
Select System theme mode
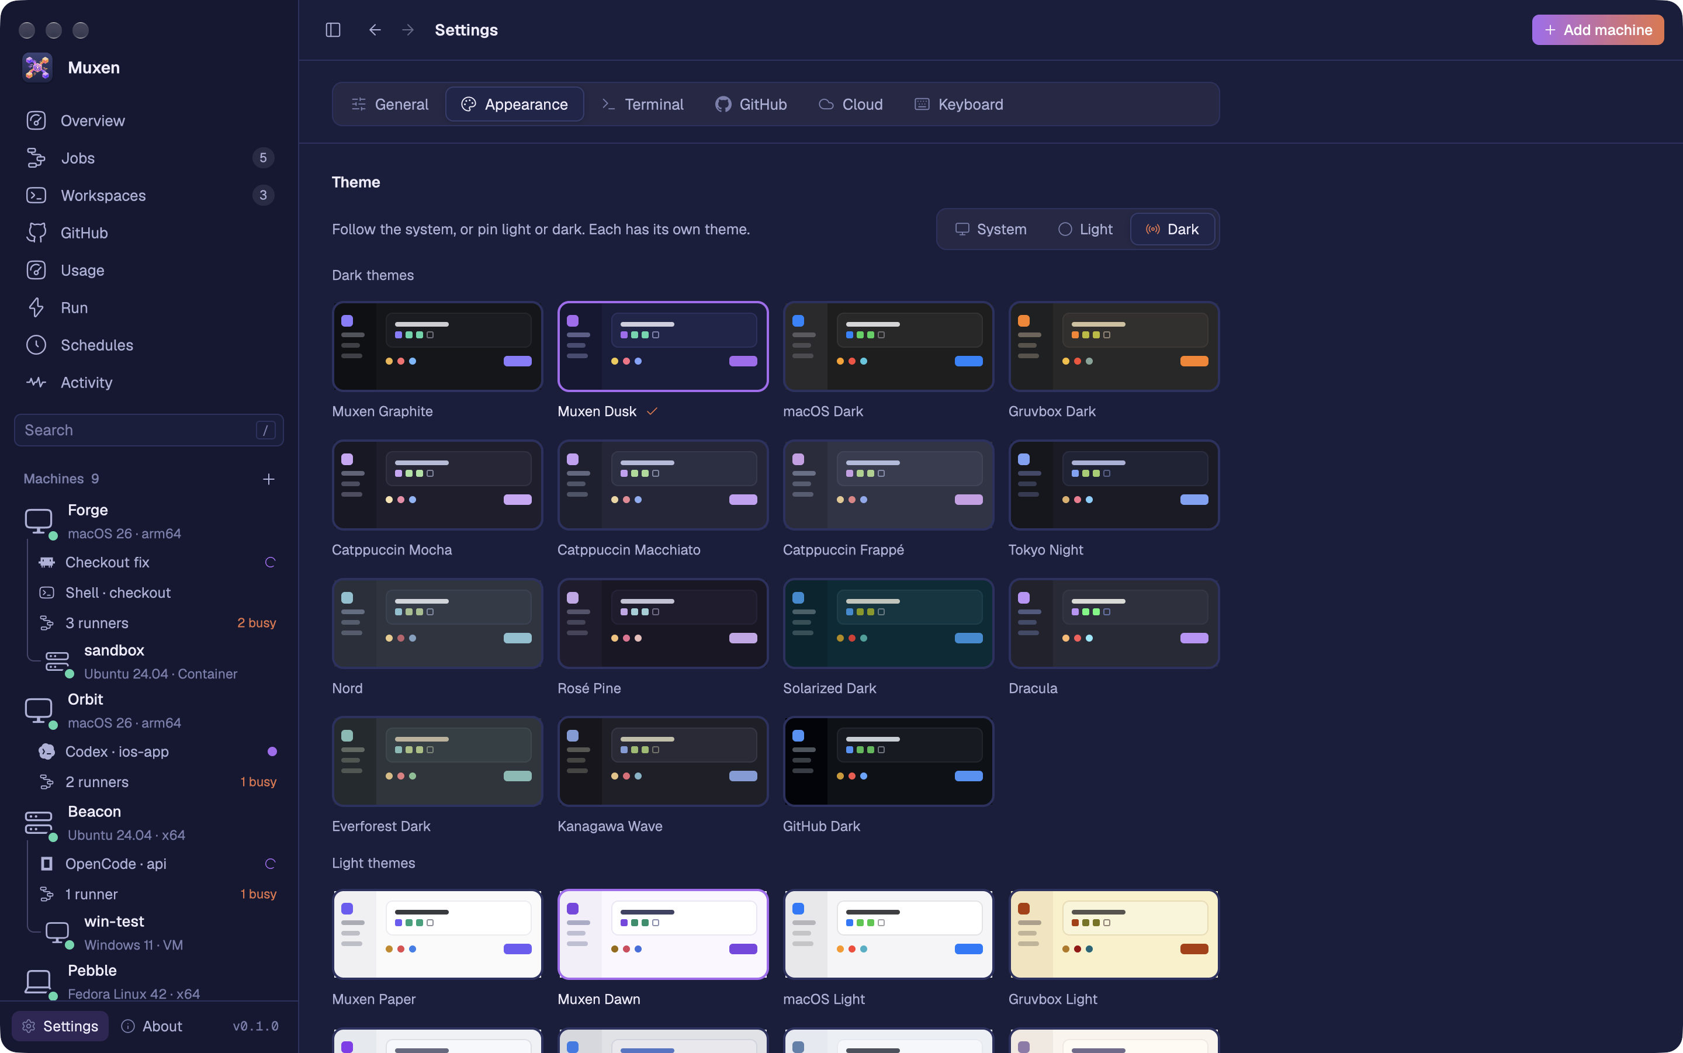click(991, 229)
